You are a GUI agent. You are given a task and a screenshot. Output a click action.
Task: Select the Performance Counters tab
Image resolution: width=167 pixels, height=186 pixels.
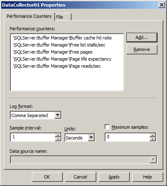point(29,16)
